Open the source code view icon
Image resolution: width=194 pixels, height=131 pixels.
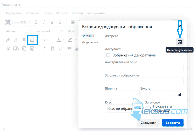pyautogui.click(x=45, y=40)
